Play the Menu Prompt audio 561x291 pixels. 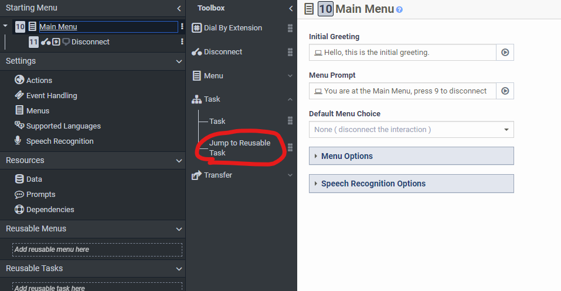pos(505,91)
